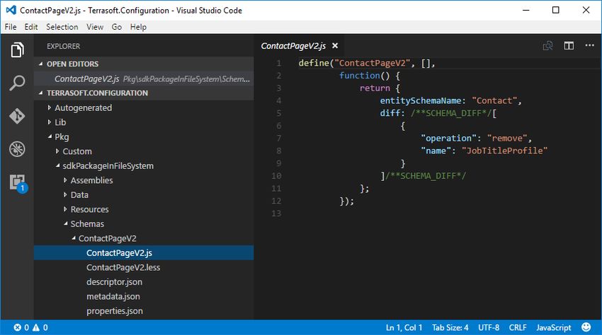
Task: Collapse the Pkg folder
Action: (x=50, y=136)
